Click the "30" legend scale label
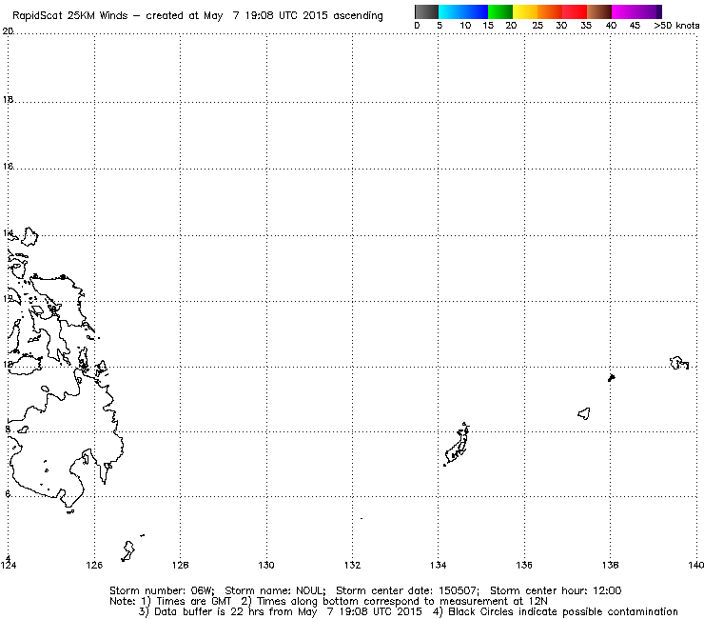Screen dimensions: 704x619 pos(561,26)
